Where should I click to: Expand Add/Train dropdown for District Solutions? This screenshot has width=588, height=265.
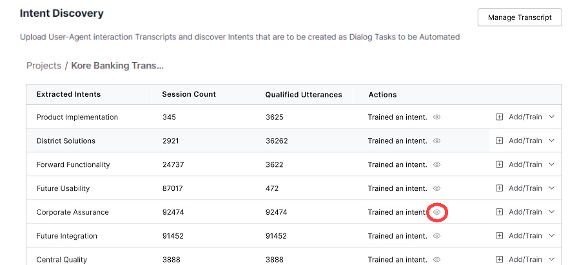pos(552,141)
